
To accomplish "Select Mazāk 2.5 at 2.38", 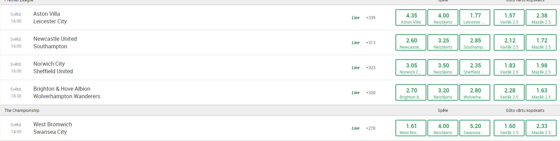I will pyautogui.click(x=541, y=17).
